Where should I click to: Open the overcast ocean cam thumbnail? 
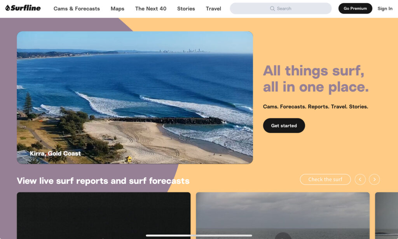(284, 216)
